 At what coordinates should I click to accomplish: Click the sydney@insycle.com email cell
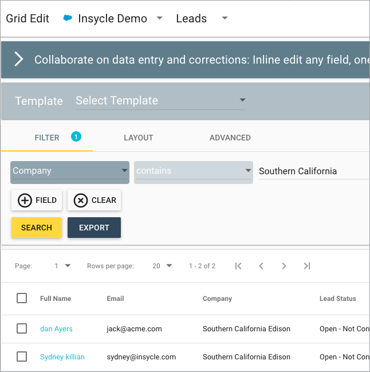point(141,357)
